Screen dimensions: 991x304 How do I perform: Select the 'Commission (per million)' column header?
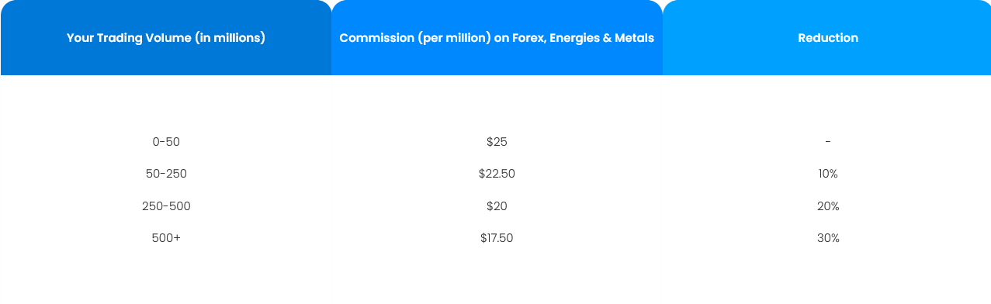[497, 37]
